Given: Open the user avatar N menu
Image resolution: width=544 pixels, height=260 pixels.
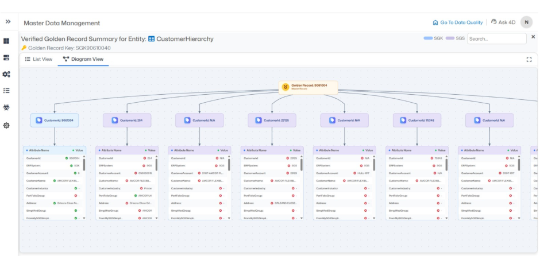Looking at the screenshot, I should click(526, 22).
